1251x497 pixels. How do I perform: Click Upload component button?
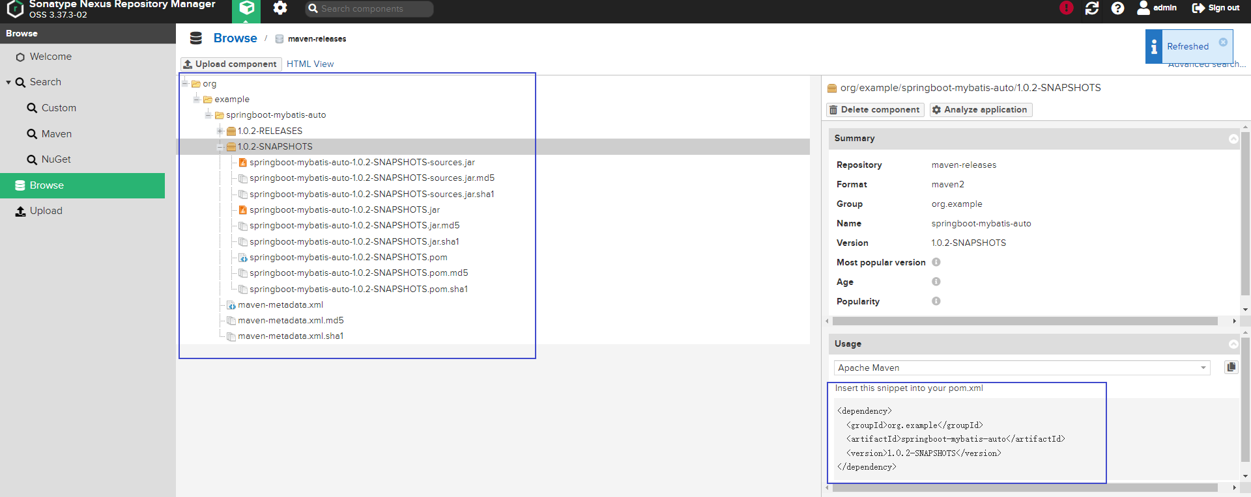tap(231, 64)
